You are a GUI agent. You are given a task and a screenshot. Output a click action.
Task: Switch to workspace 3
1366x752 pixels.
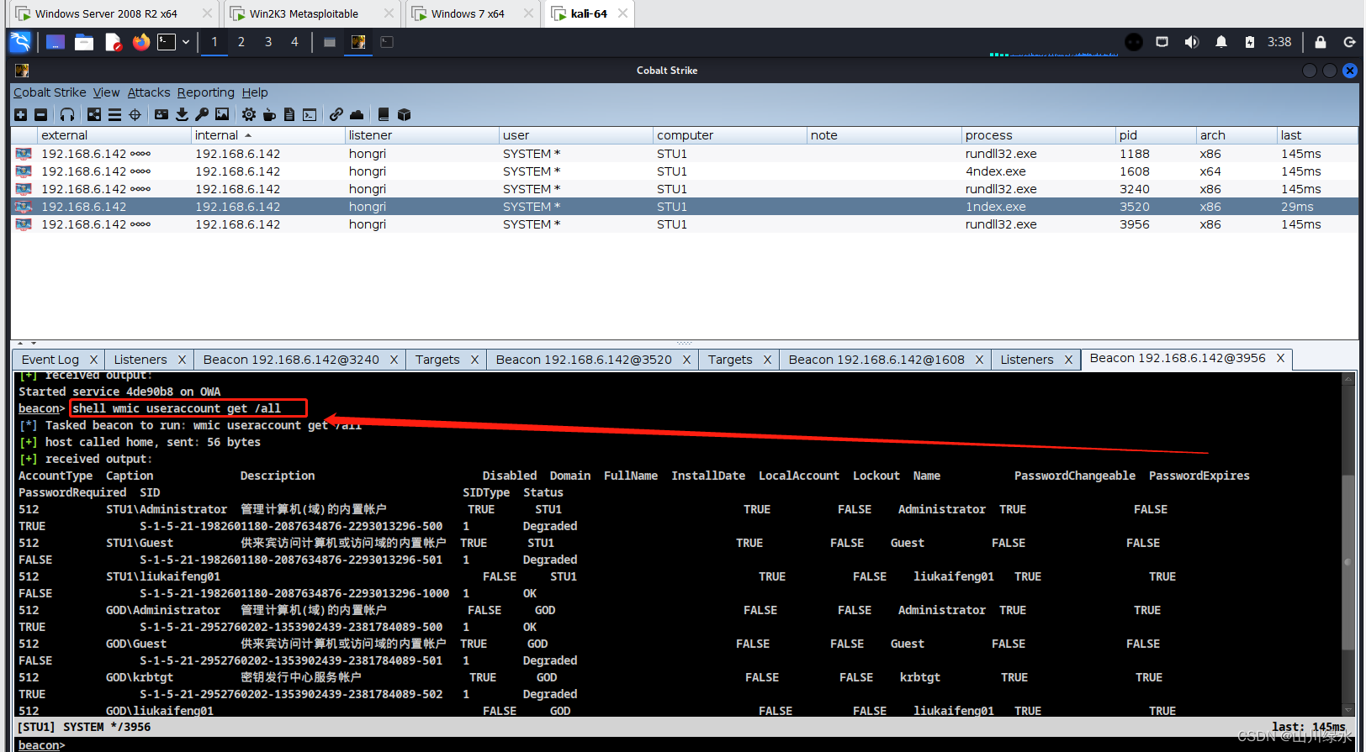(268, 42)
